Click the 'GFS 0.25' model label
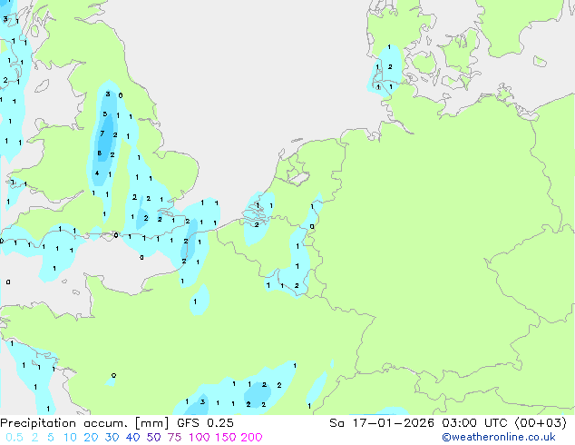The width and height of the screenshot is (575, 445). 205,423
